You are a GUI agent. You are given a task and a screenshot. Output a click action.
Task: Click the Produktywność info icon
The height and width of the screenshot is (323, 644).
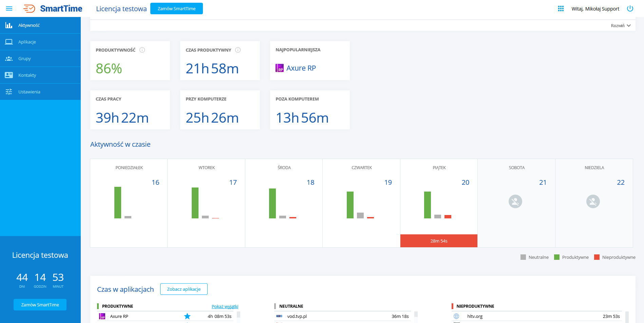pyautogui.click(x=143, y=50)
